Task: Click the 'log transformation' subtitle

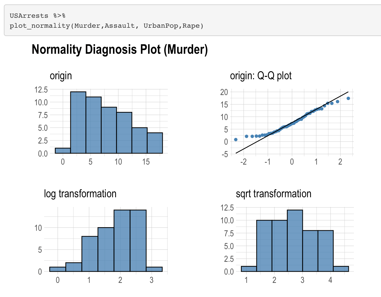Action: tap(80, 194)
